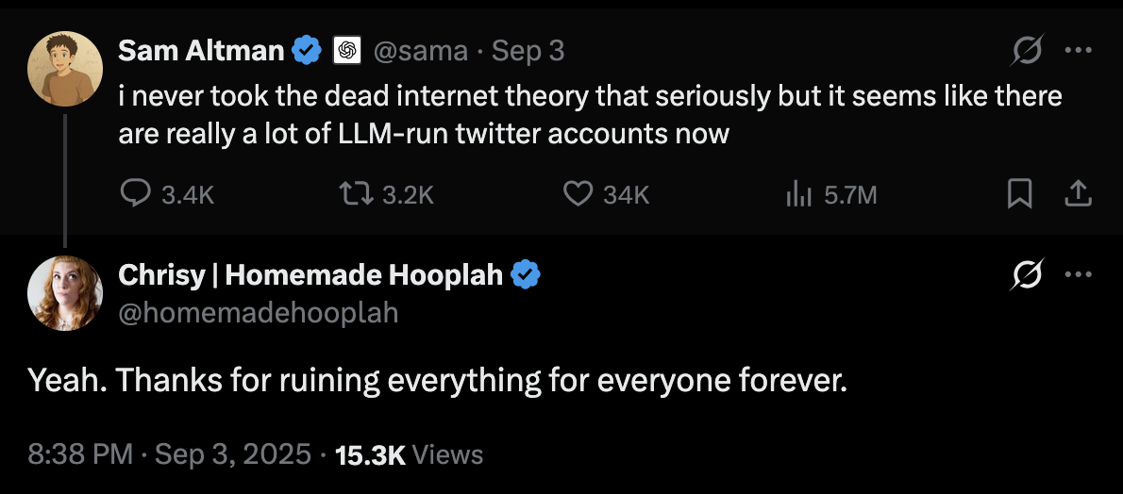The image size is (1123, 494).
Task: Click the repost icon showing 3.2K
Action: pos(358,194)
